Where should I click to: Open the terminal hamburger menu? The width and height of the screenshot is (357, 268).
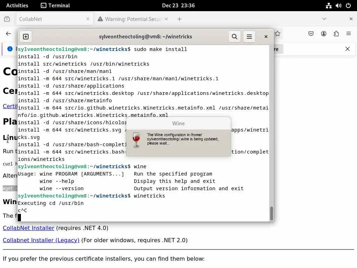(249, 37)
